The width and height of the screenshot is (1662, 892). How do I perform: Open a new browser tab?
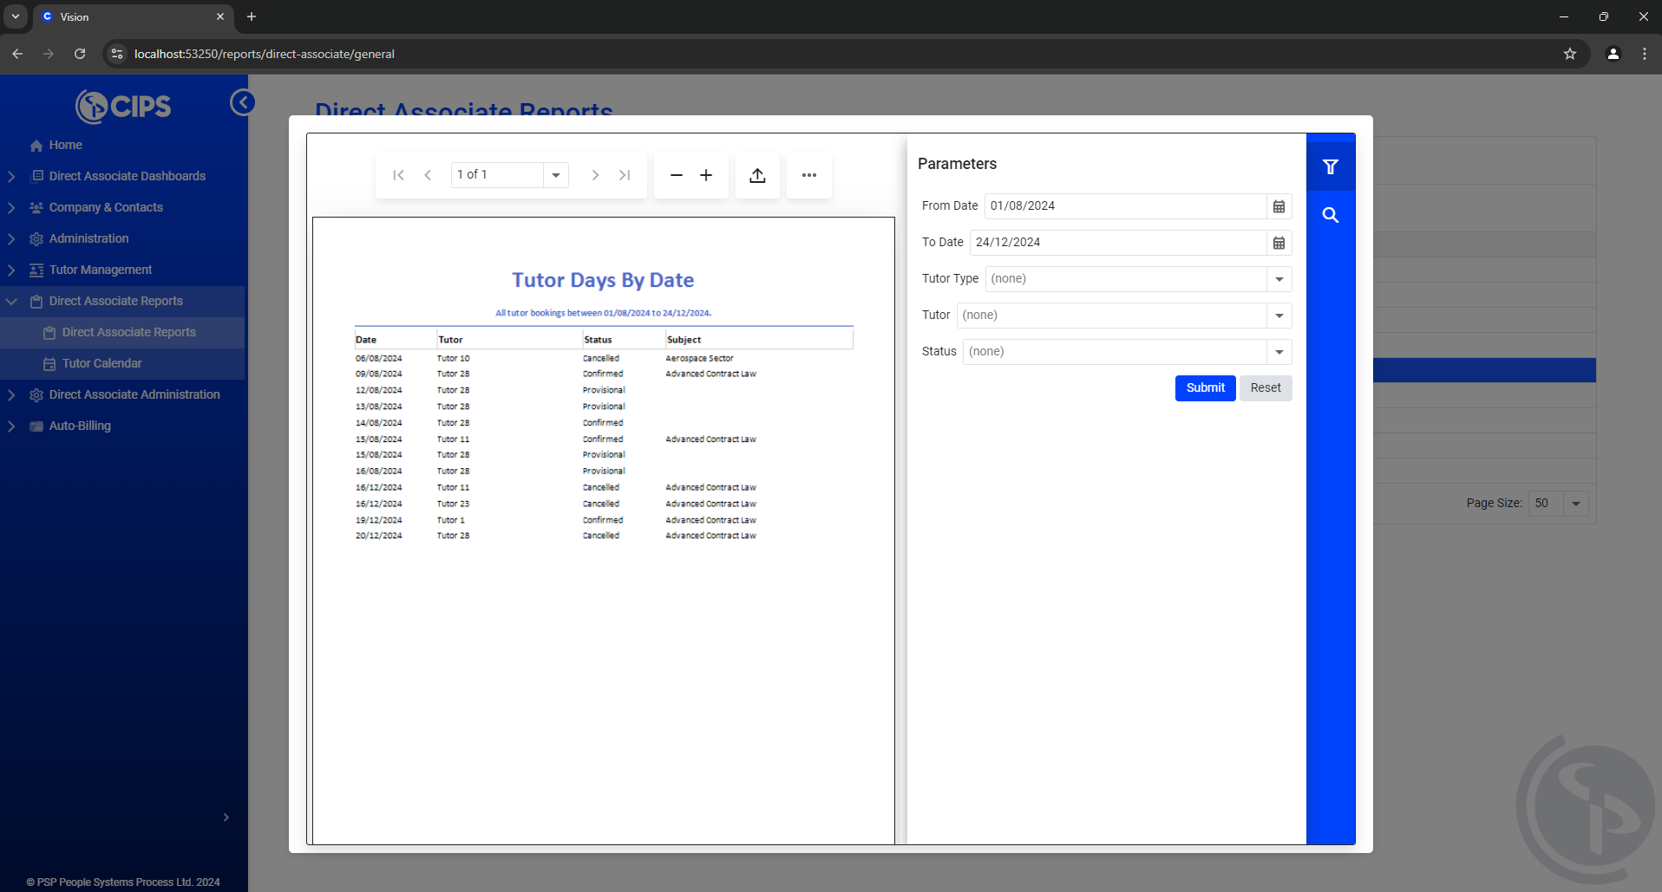(x=252, y=16)
